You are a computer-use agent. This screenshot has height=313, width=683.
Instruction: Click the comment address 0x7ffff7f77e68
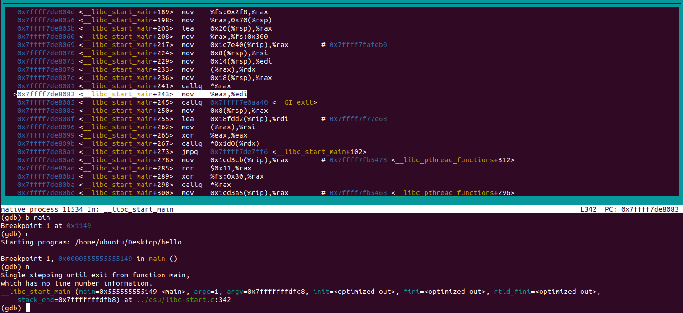tap(358, 119)
